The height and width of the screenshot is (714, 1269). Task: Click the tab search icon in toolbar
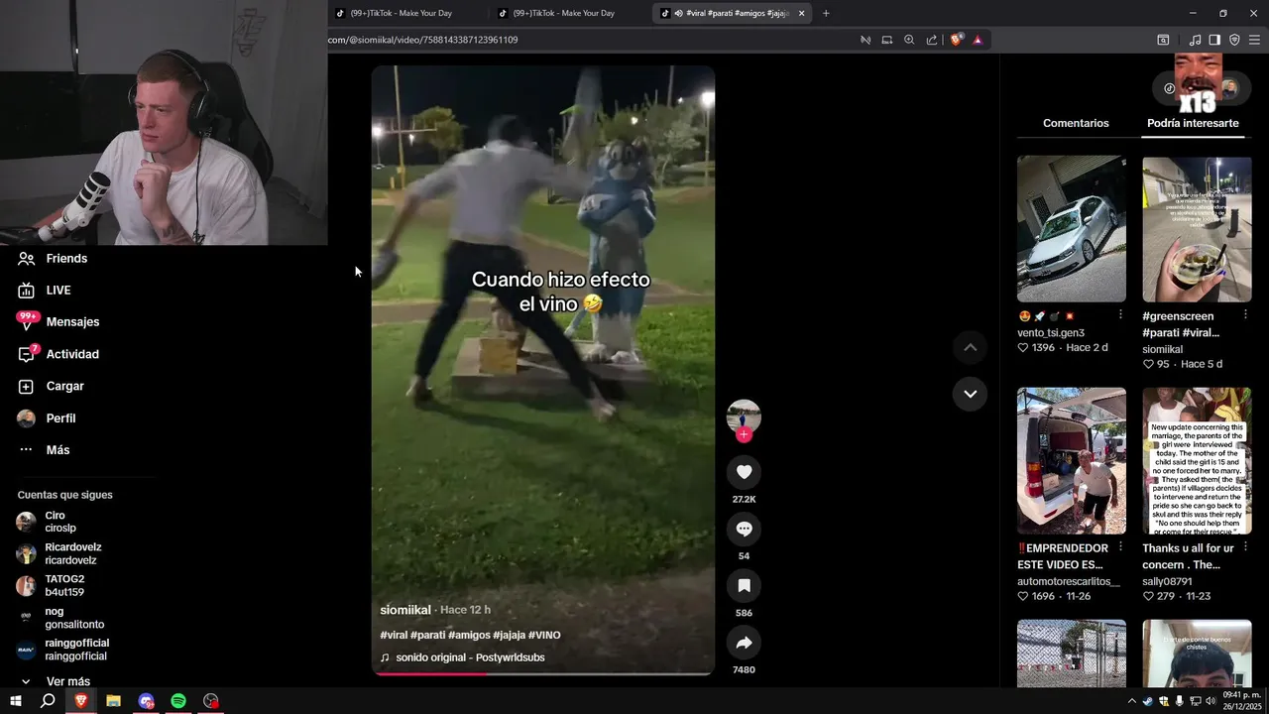(x=1163, y=40)
